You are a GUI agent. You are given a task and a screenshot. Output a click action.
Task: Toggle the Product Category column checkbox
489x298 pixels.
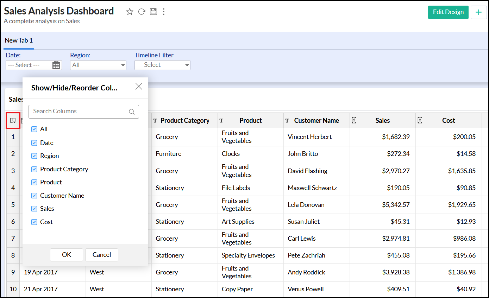coord(34,169)
